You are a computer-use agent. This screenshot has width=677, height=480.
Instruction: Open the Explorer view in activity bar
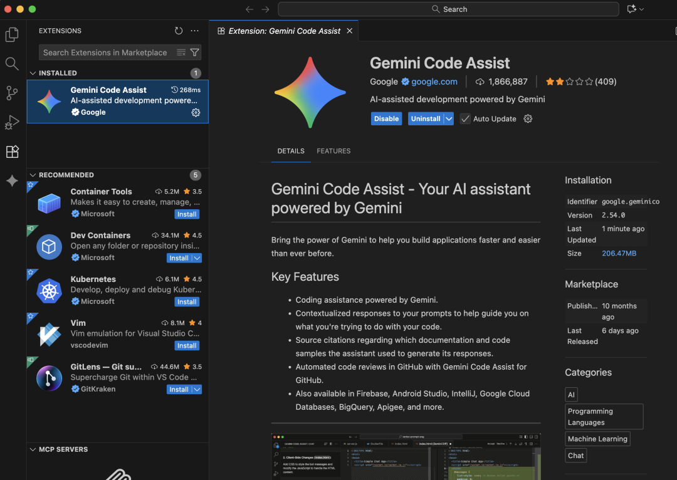[12, 34]
